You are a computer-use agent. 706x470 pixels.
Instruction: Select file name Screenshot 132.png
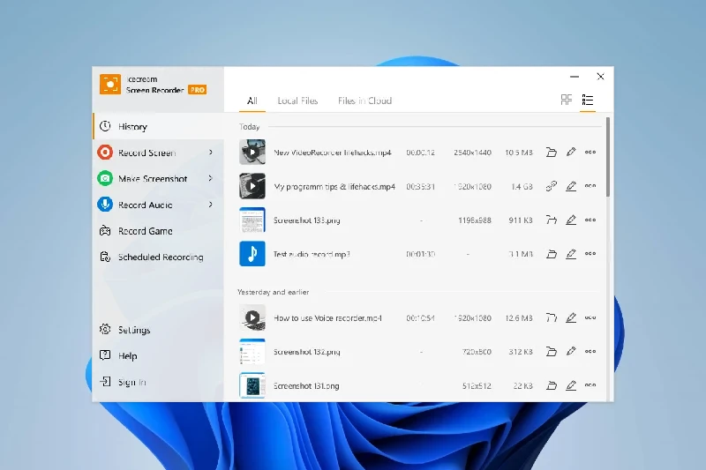coord(306,352)
